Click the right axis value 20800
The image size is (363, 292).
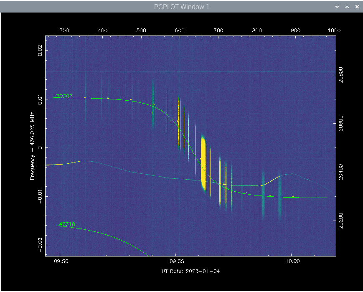(x=340, y=75)
